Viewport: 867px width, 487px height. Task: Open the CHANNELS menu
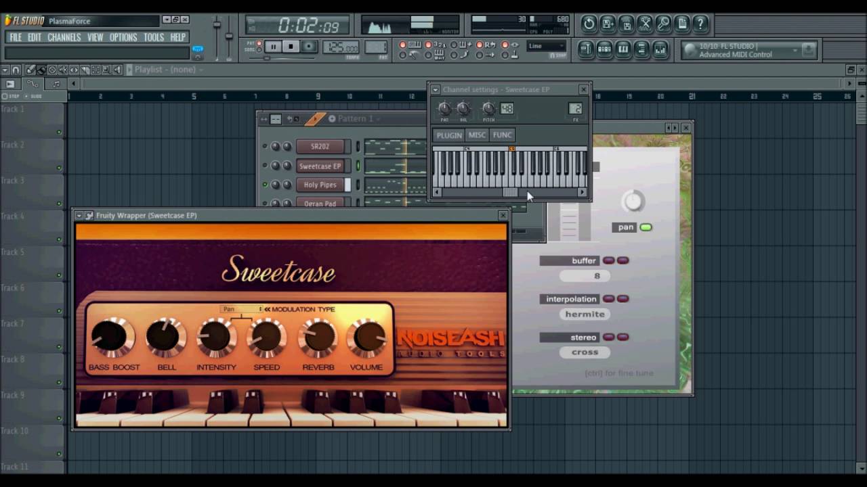64,37
